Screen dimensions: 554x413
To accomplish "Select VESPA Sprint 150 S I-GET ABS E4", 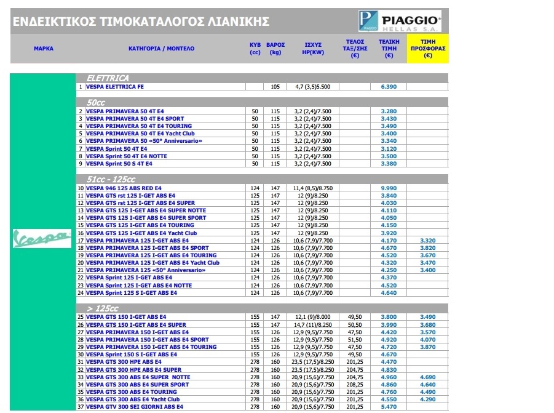I will coord(132,355).
